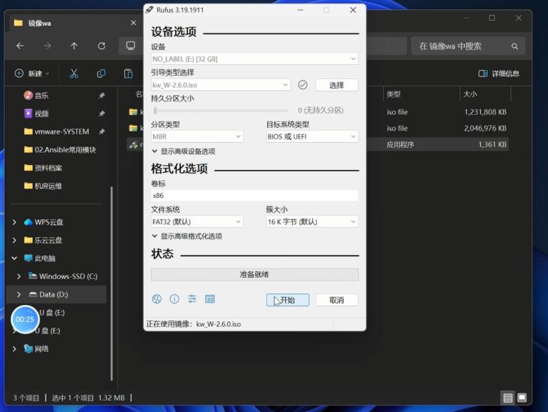Open 资料档案 folder in sidebar
The image size is (548, 412).
[x=43, y=168]
